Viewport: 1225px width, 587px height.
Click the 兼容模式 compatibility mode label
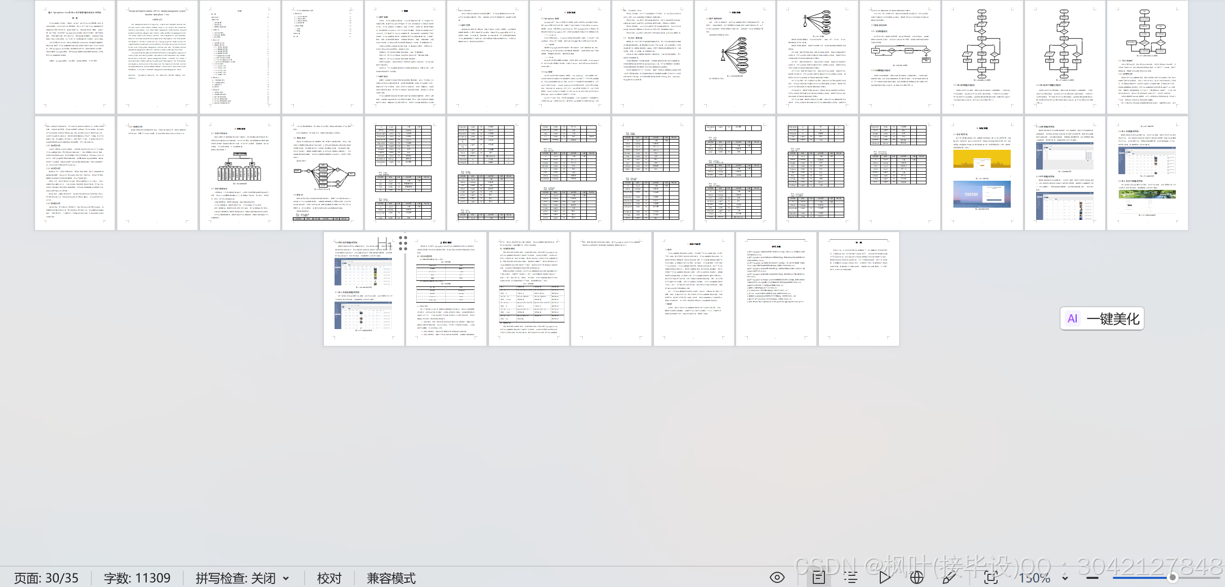tap(391, 578)
